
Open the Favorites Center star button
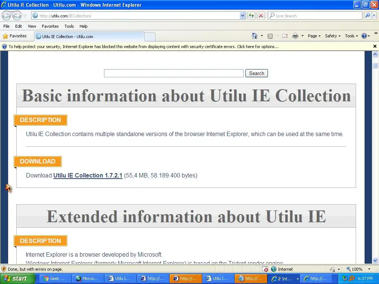pos(14,36)
